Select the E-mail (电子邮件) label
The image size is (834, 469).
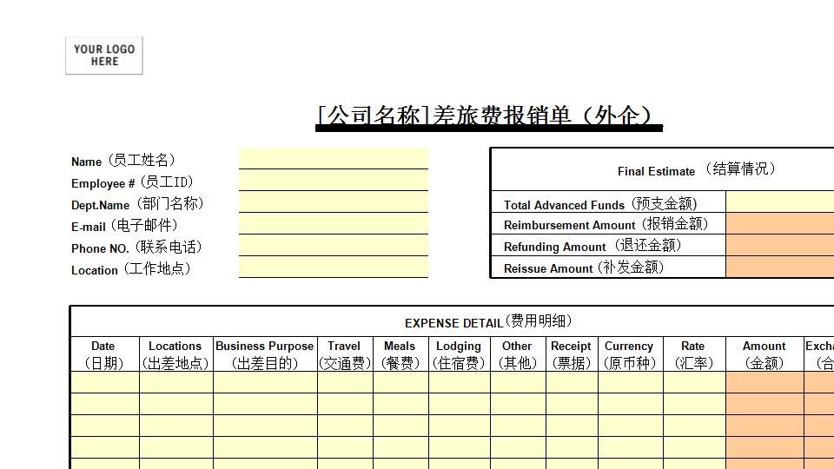(x=124, y=226)
